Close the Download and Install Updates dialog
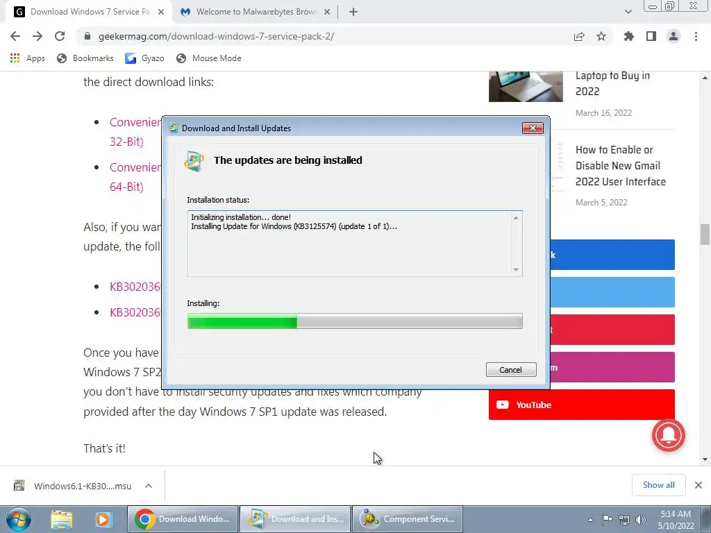Viewport: 711px width, 533px height. 533,128
